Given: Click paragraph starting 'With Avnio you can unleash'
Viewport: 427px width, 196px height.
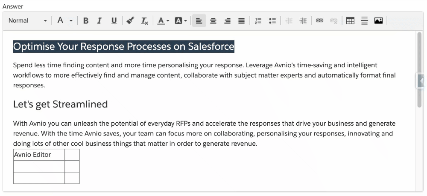Looking at the screenshot, I should tap(204, 134).
